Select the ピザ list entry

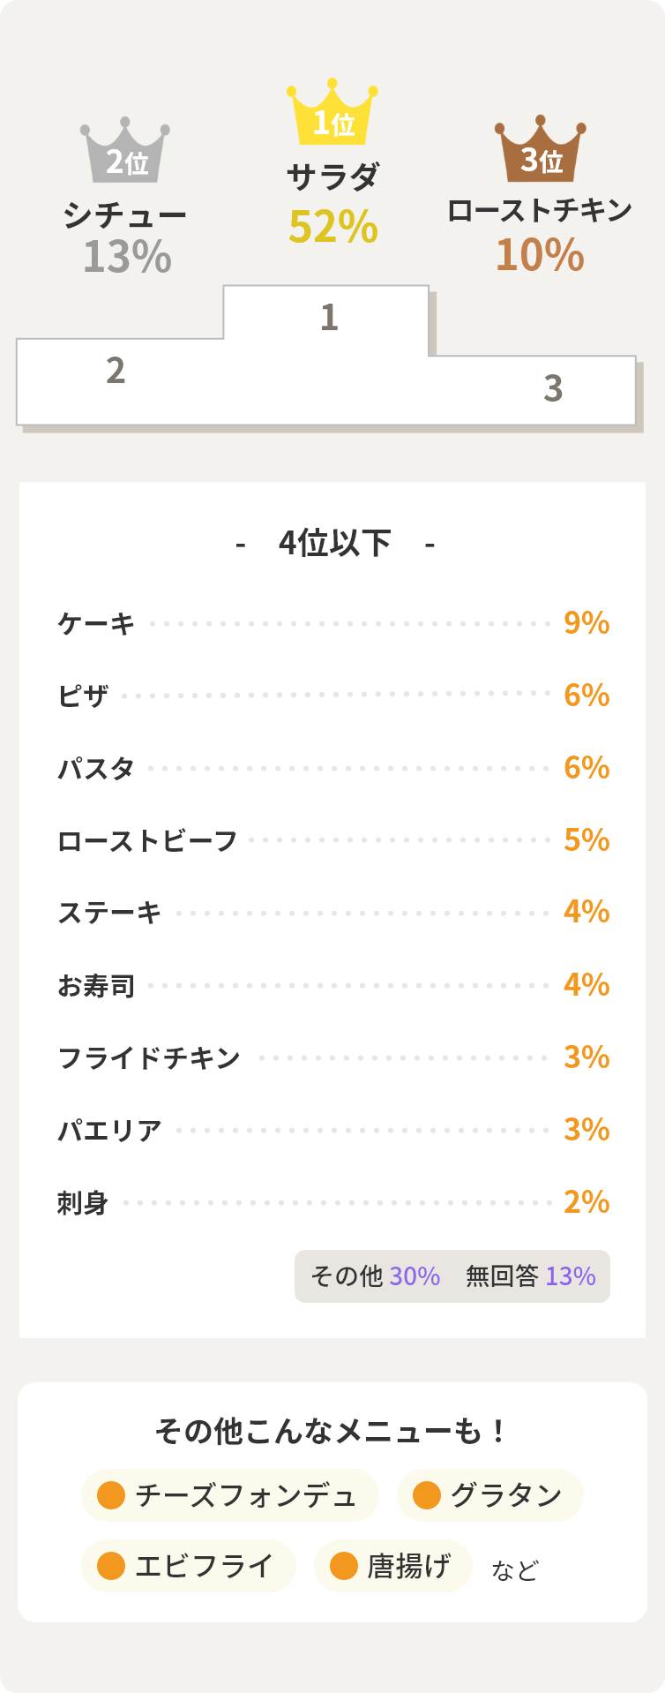(83, 696)
